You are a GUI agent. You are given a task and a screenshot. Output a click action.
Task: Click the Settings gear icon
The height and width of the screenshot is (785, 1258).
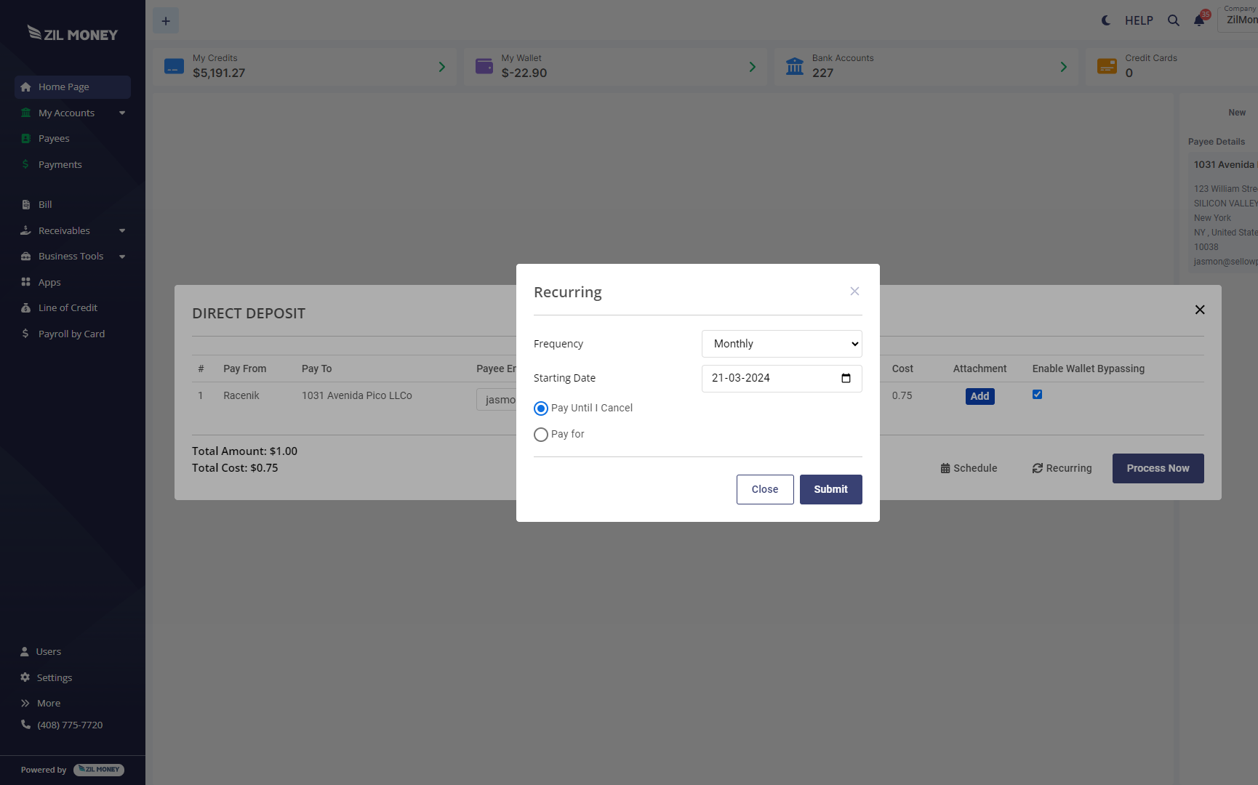coord(25,677)
